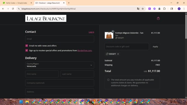Uncheck Email me with news and offers
Screen dimensions: 187x105
[x=27, y=45]
